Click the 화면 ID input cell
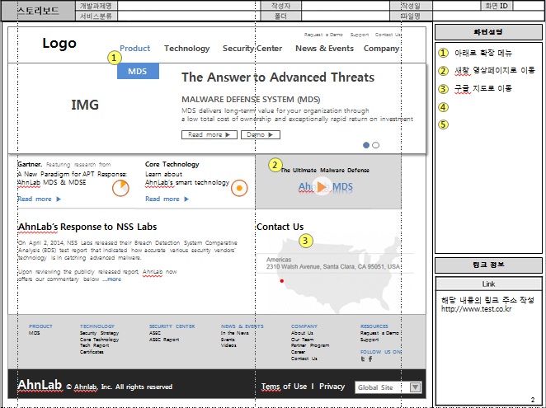Screen dimensions: 546x408 (x=527, y=6)
